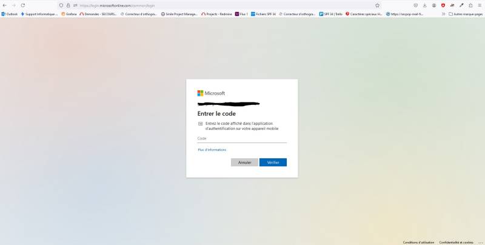Click the Annuler button
The width and height of the screenshot is (485, 245).
coord(244,163)
